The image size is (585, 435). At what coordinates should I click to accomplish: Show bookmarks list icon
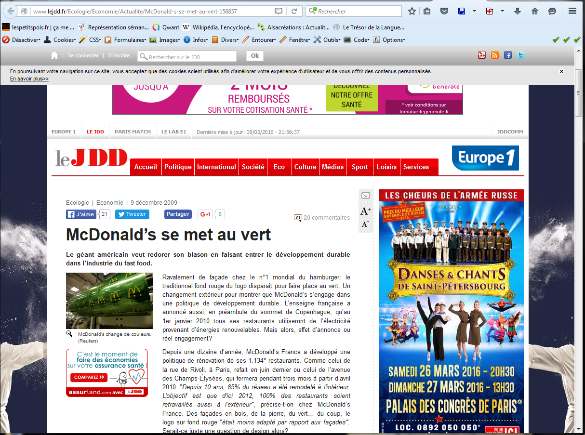click(427, 11)
